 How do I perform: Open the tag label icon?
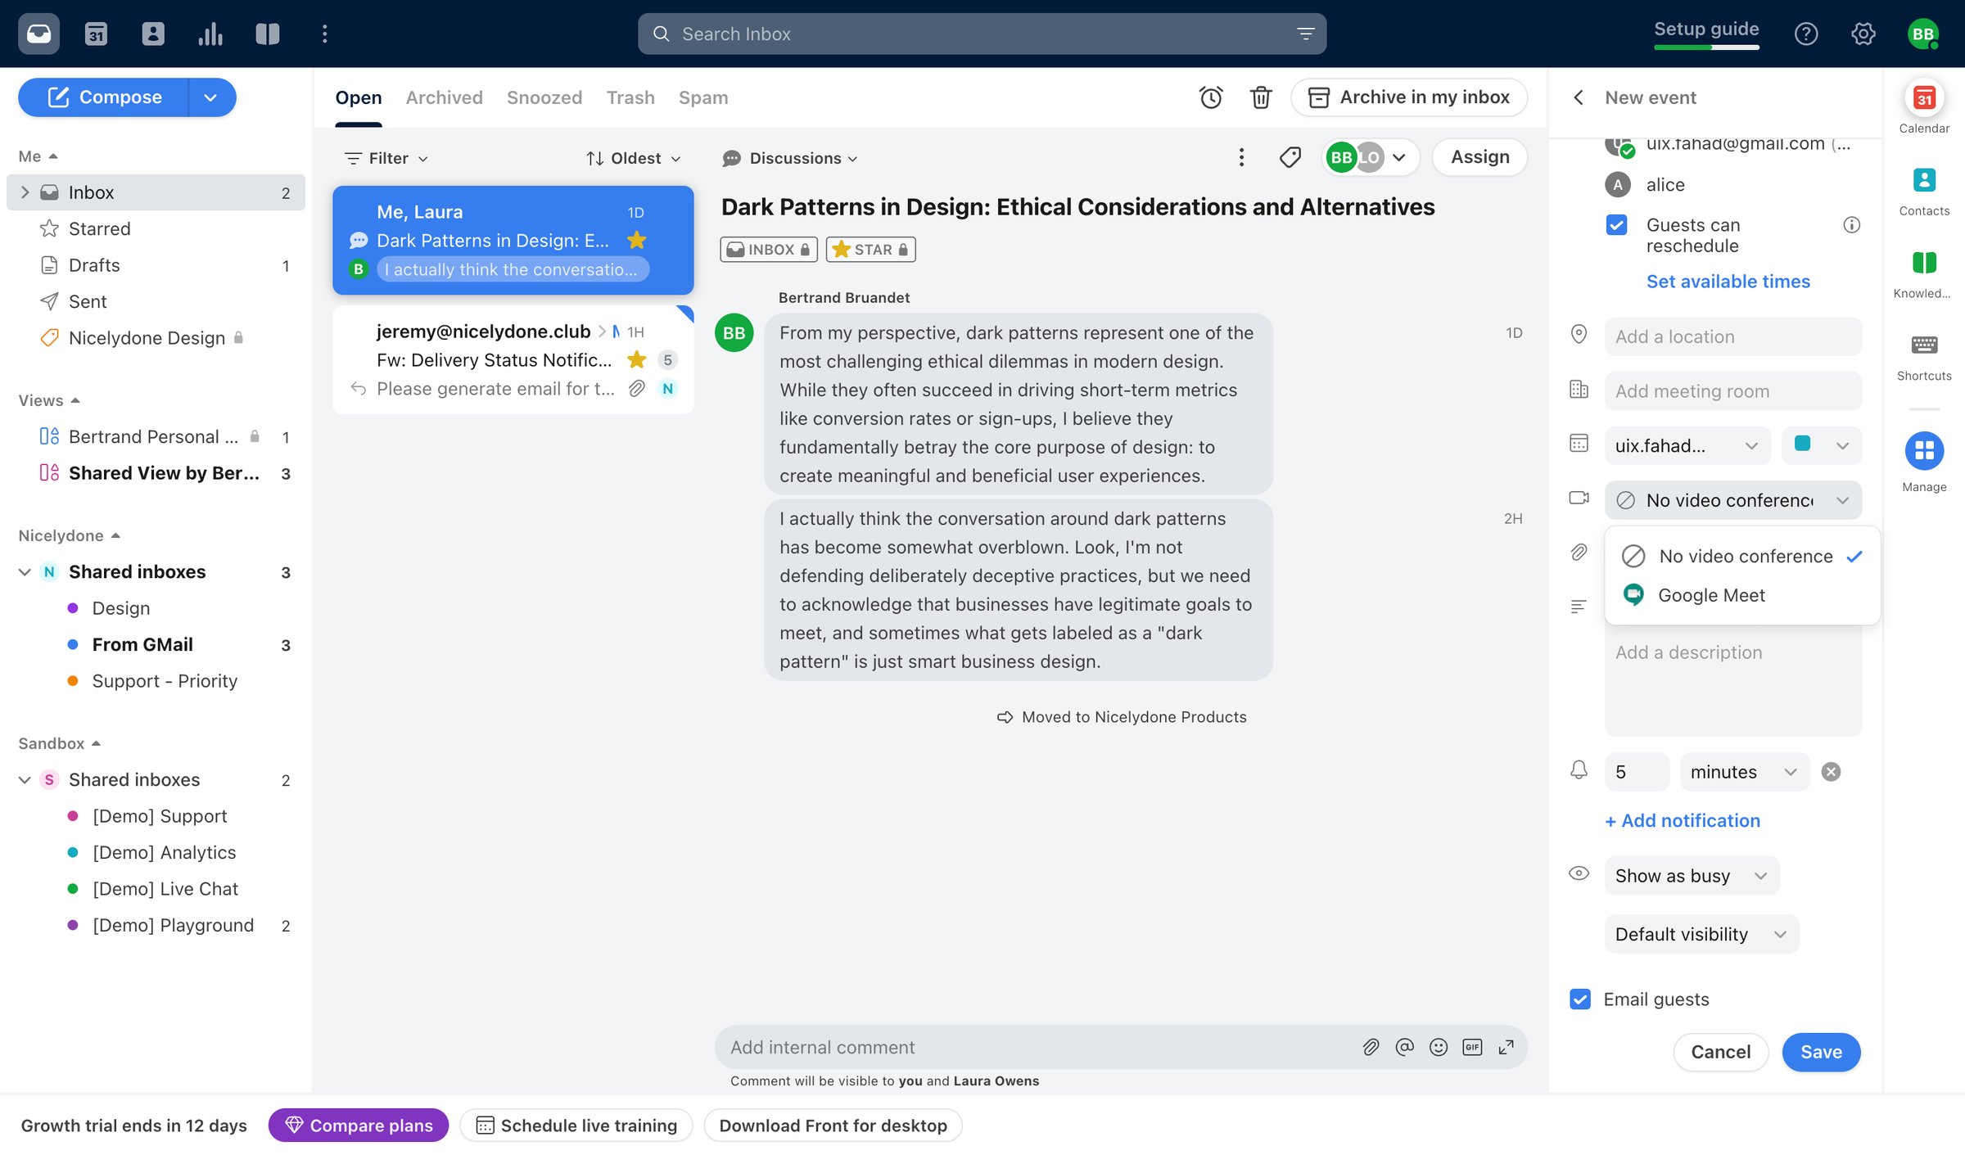1290,157
